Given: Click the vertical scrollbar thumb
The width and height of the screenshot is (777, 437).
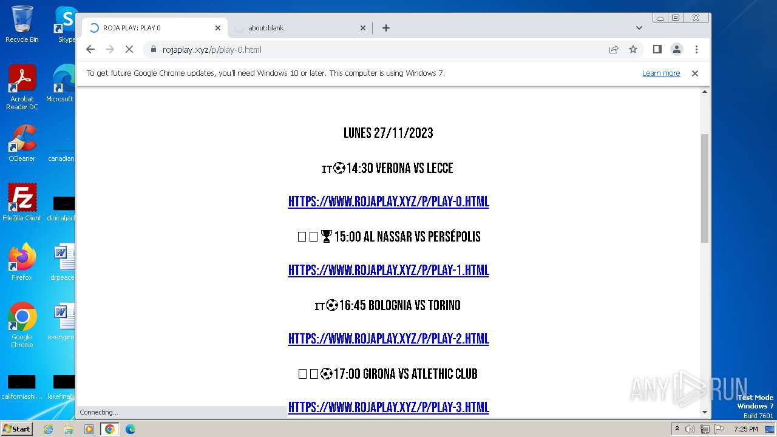Looking at the screenshot, I should 705,188.
